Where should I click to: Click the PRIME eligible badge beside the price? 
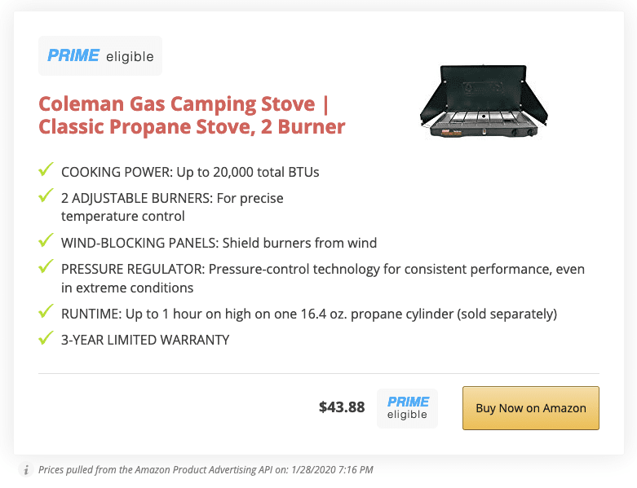(x=408, y=408)
